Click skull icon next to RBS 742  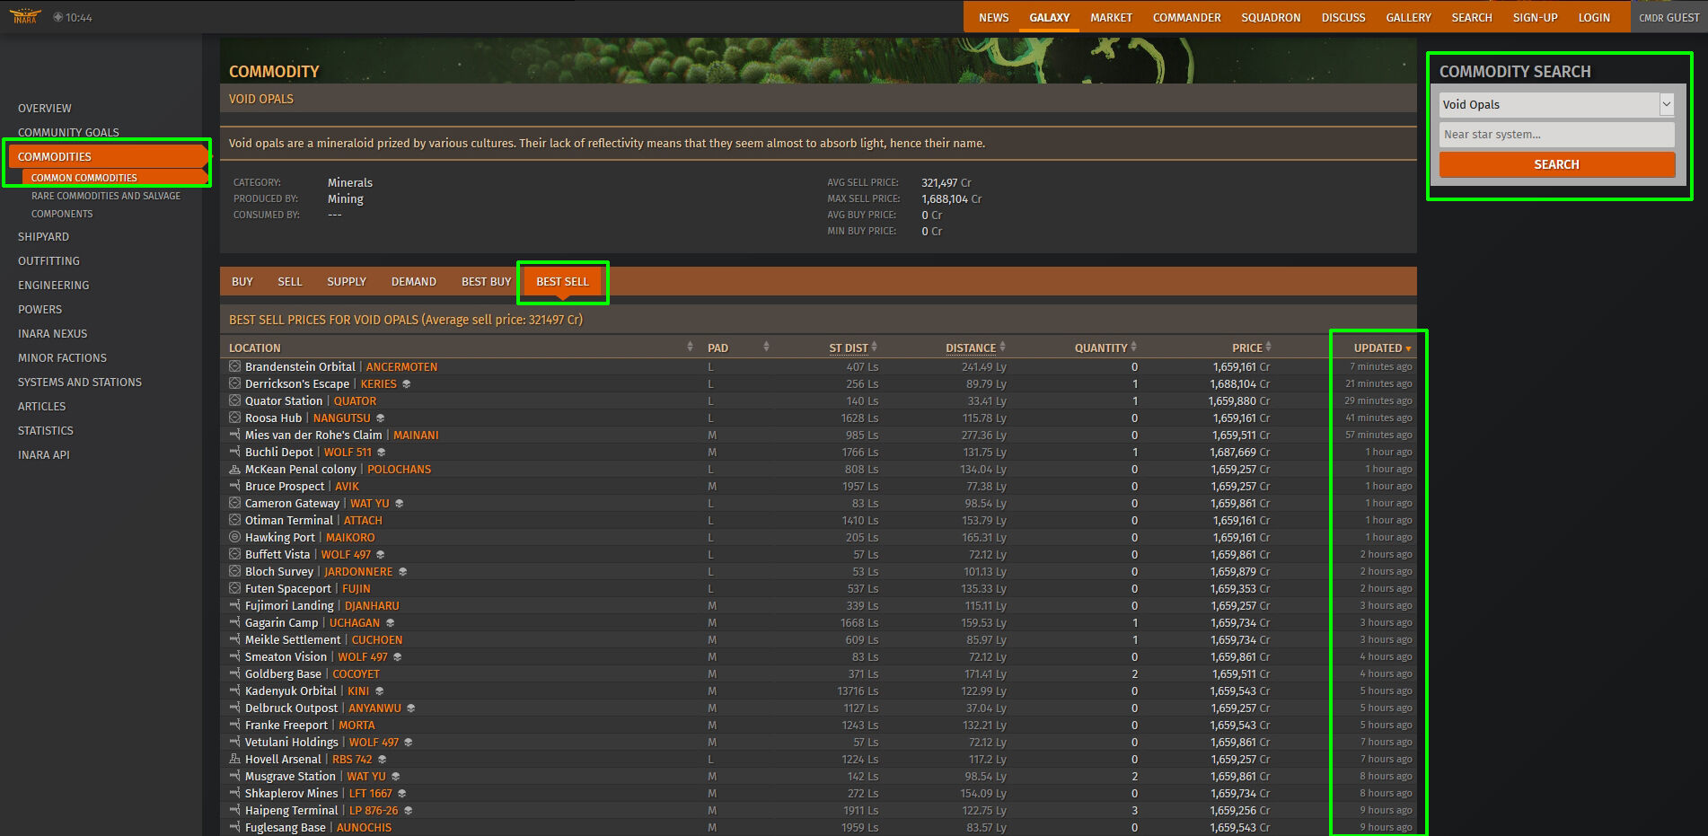[382, 760]
